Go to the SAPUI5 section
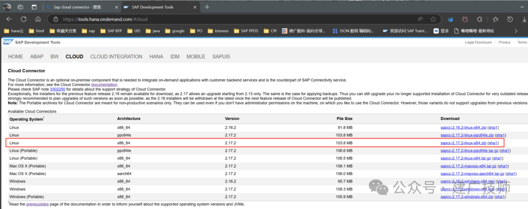 coord(221,57)
